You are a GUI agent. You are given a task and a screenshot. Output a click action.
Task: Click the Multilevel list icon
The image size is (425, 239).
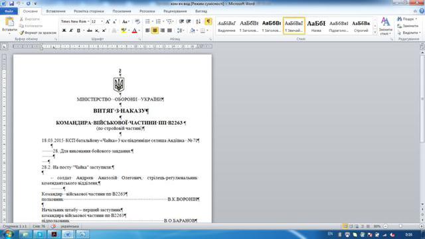[169, 21]
